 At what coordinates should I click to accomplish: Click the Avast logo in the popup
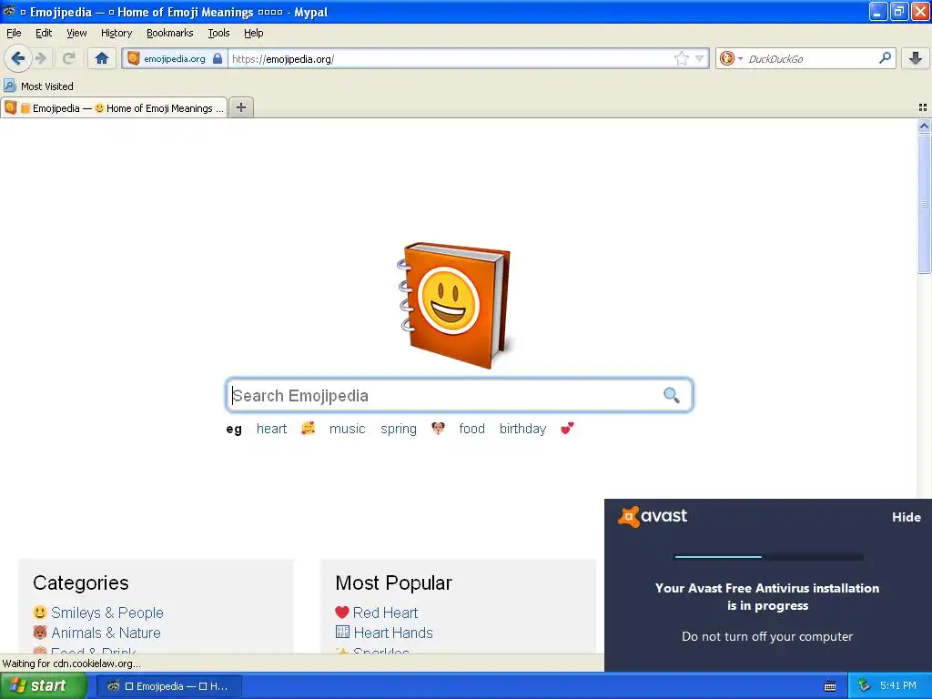[652, 516]
